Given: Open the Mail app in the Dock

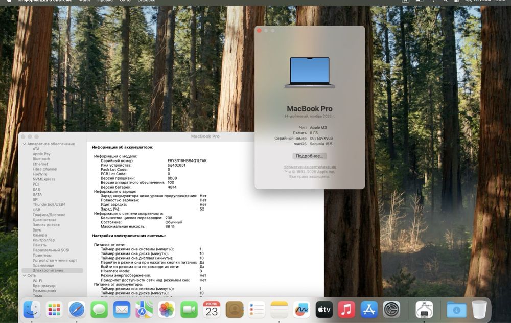Looking at the screenshot, I should tap(122, 309).
